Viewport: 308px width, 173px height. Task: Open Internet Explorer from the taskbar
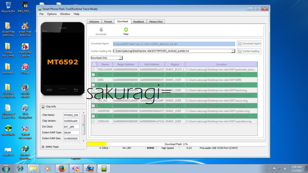click(20, 168)
